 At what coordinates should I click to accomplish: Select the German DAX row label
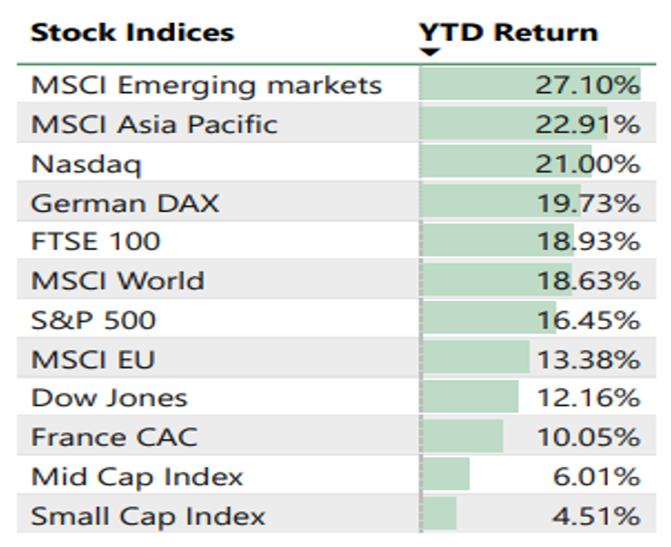(125, 203)
